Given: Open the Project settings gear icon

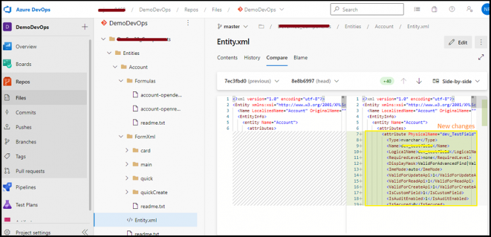Looking at the screenshot, I should [x=8, y=233].
